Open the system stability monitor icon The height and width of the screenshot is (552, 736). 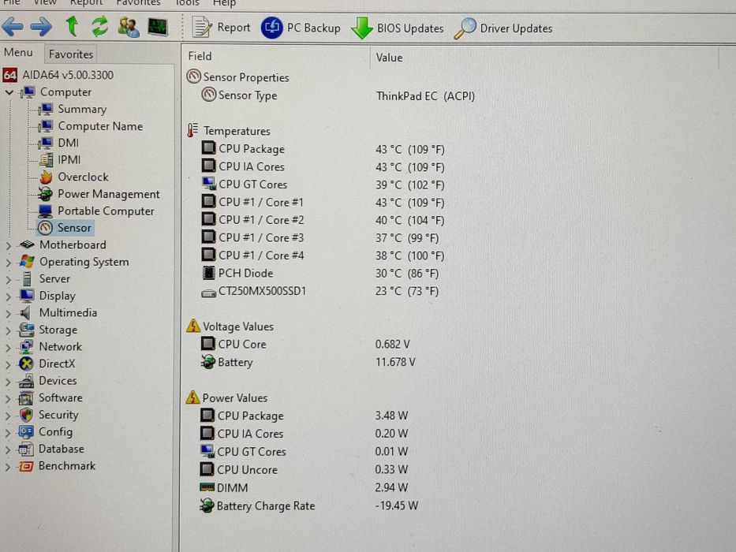[157, 27]
